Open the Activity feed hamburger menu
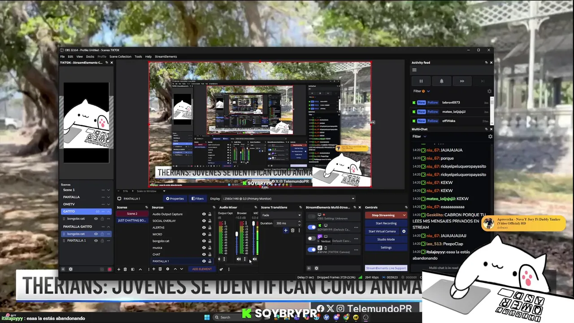 414,70
